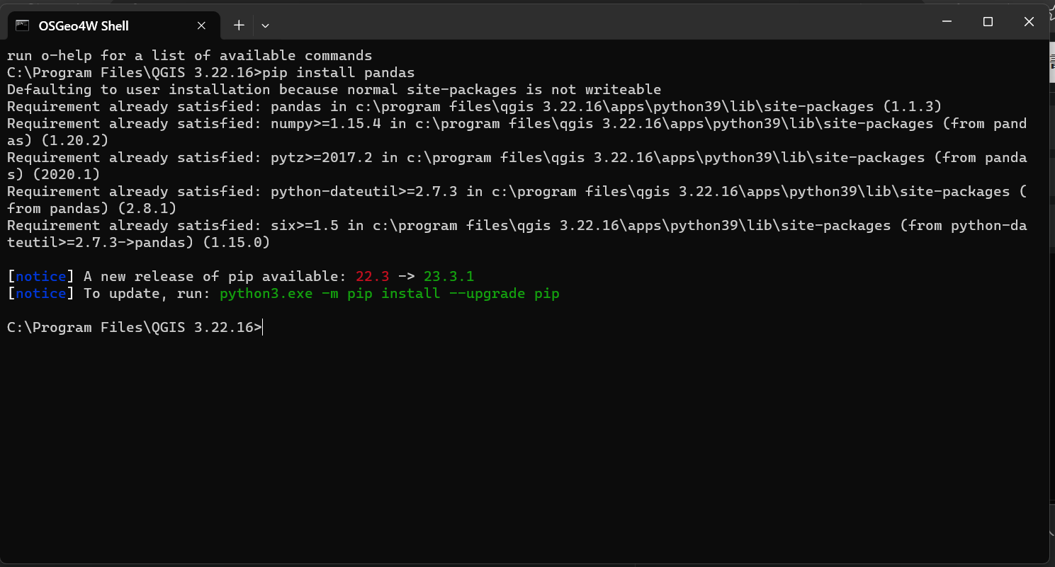The image size is (1055, 567).
Task: Click the terminal scrollbar on the right
Action: point(1051,64)
